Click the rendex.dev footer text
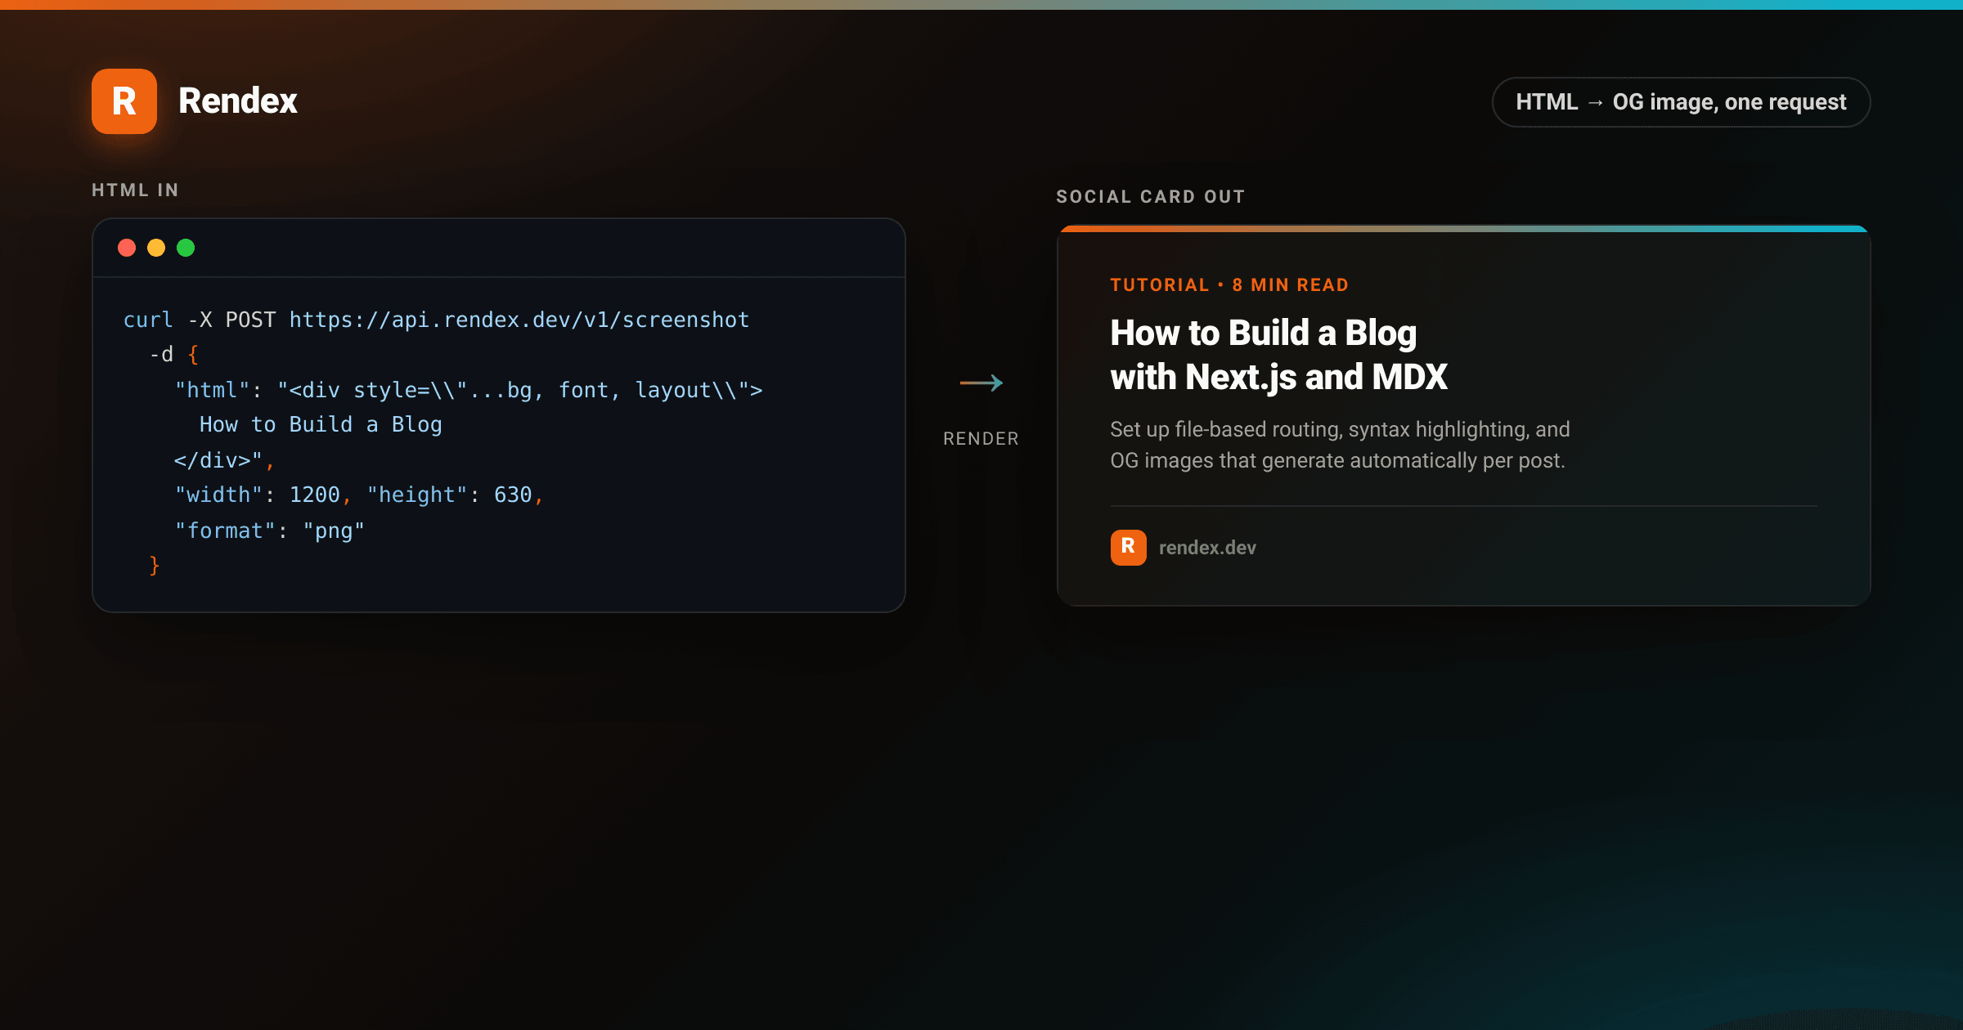Viewport: 1963px width, 1030px height. (1207, 548)
